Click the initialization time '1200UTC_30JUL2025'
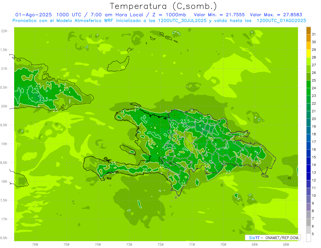Viewport: 321px width, 248px height. click(182, 21)
